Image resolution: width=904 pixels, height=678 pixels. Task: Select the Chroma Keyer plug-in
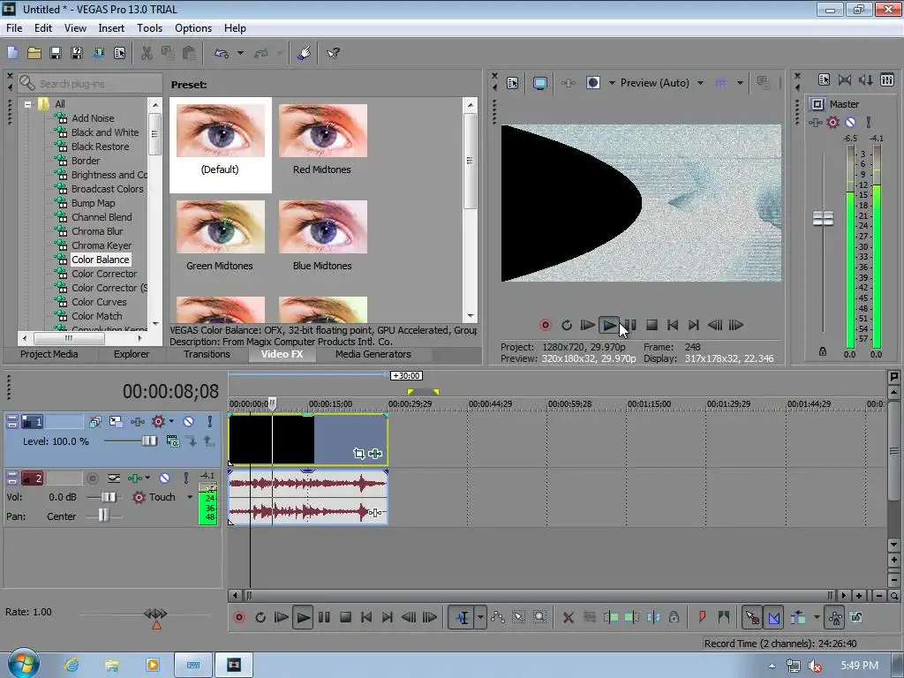pos(102,245)
